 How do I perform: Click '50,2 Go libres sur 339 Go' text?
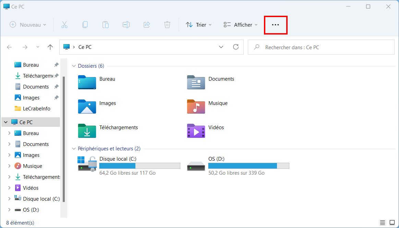(237, 173)
